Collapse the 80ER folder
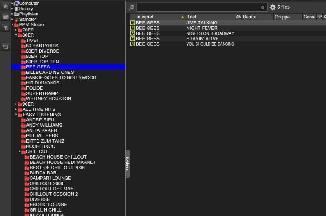 point(16,35)
